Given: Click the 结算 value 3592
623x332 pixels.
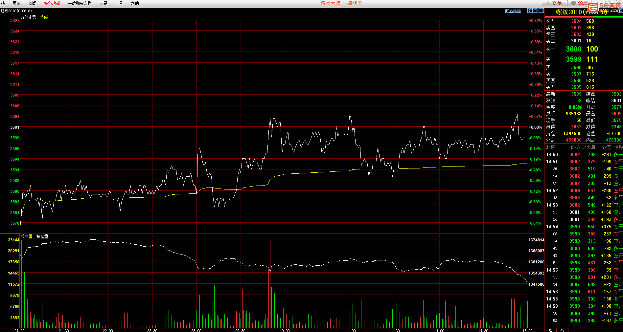Looking at the screenshot, I should coord(616,94).
